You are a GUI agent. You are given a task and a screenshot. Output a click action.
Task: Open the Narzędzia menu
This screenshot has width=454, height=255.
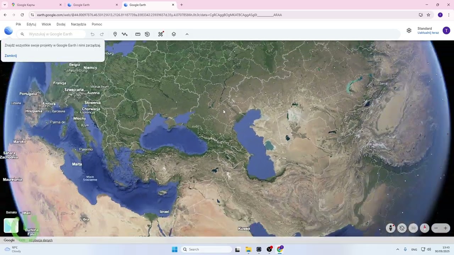pos(78,24)
